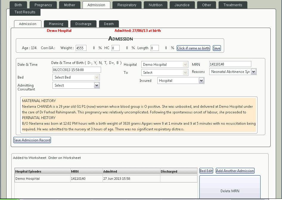Select the Discharge sub-tab

pyautogui.click(x=83, y=24)
